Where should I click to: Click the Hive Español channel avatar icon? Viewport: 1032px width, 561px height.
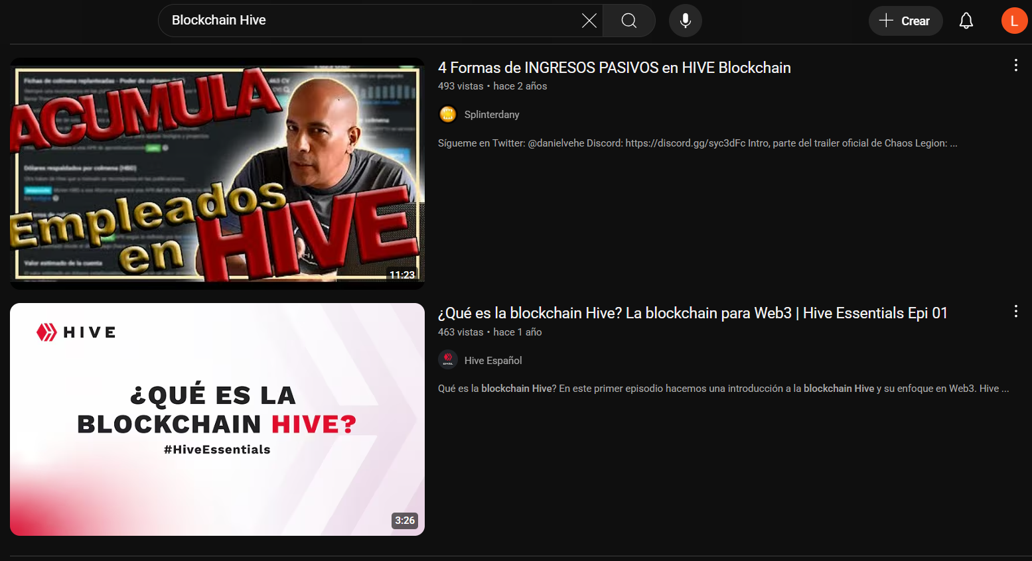point(448,359)
